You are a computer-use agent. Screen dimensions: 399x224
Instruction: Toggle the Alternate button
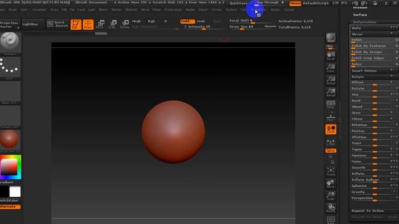(x=10, y=207)
